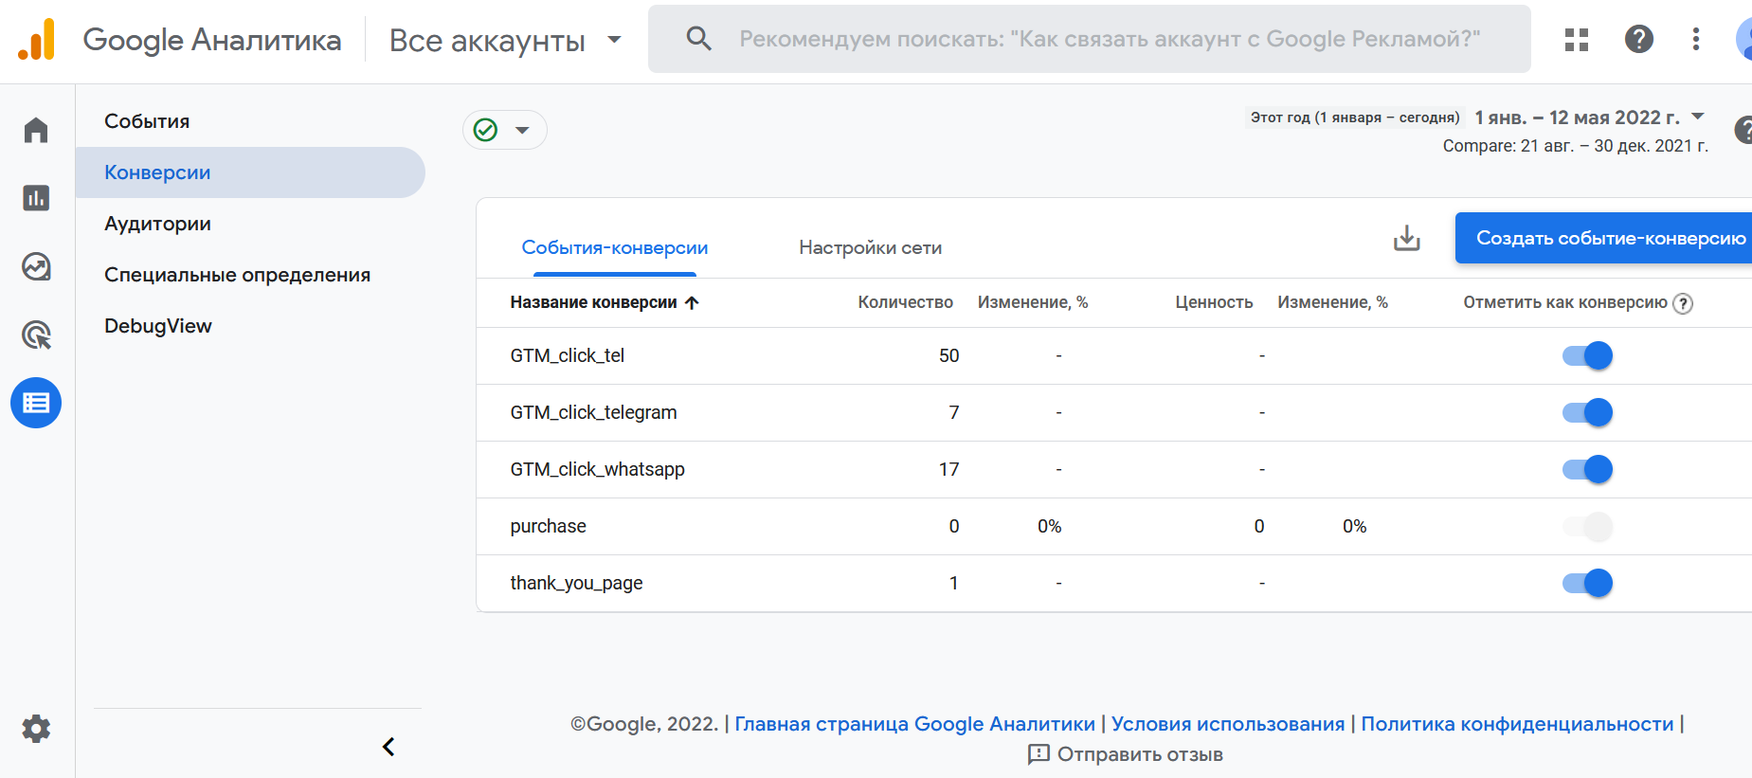The width and height of the screenshot is (1752, 778).
Task: Select the GTM_click_tel conversion name
Action: click(x=567, y=355)
